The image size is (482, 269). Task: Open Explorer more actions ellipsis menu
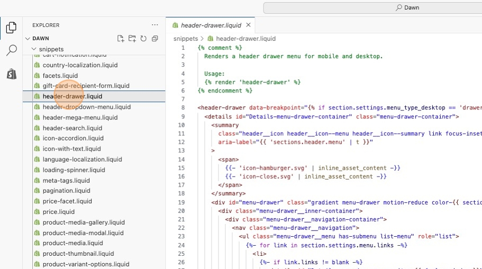(x=154, y=25)
